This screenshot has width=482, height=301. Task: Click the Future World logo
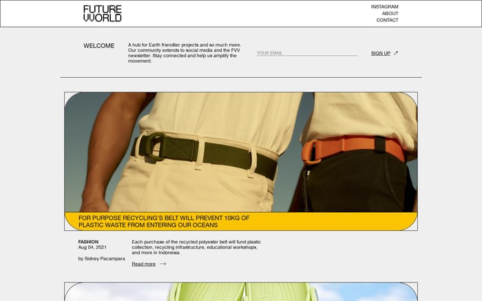103,14
